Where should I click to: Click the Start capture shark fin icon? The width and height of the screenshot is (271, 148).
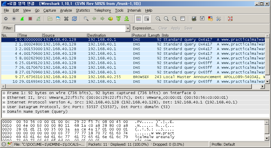point(22,19)
